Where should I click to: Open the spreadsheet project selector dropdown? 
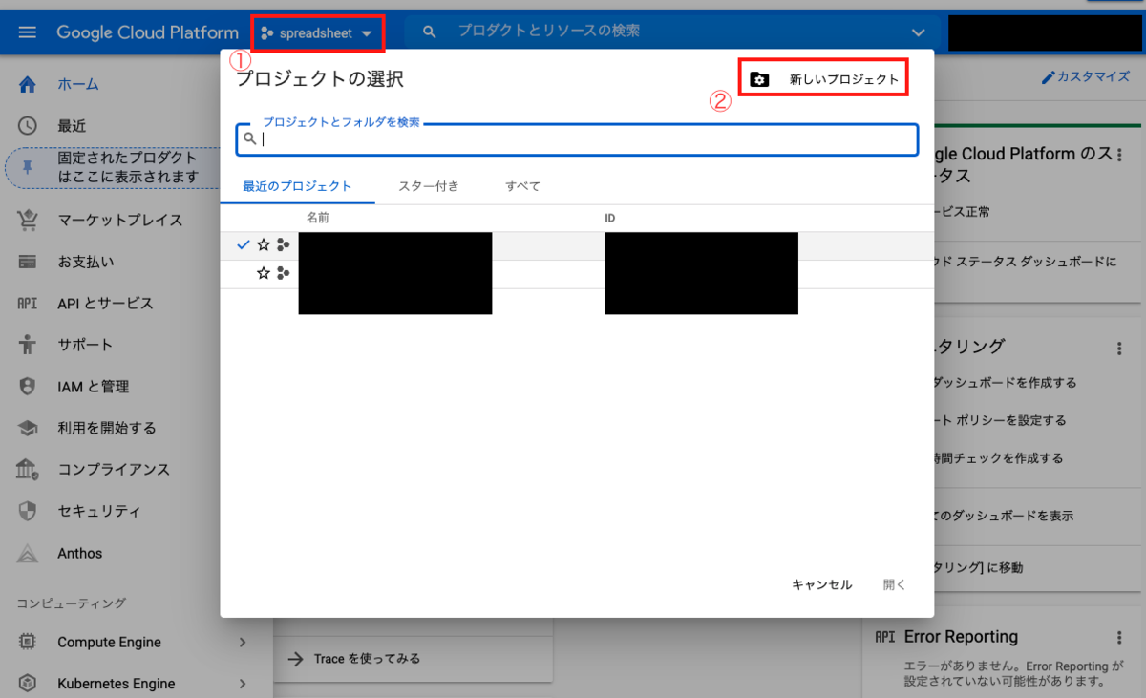[317, 33]
